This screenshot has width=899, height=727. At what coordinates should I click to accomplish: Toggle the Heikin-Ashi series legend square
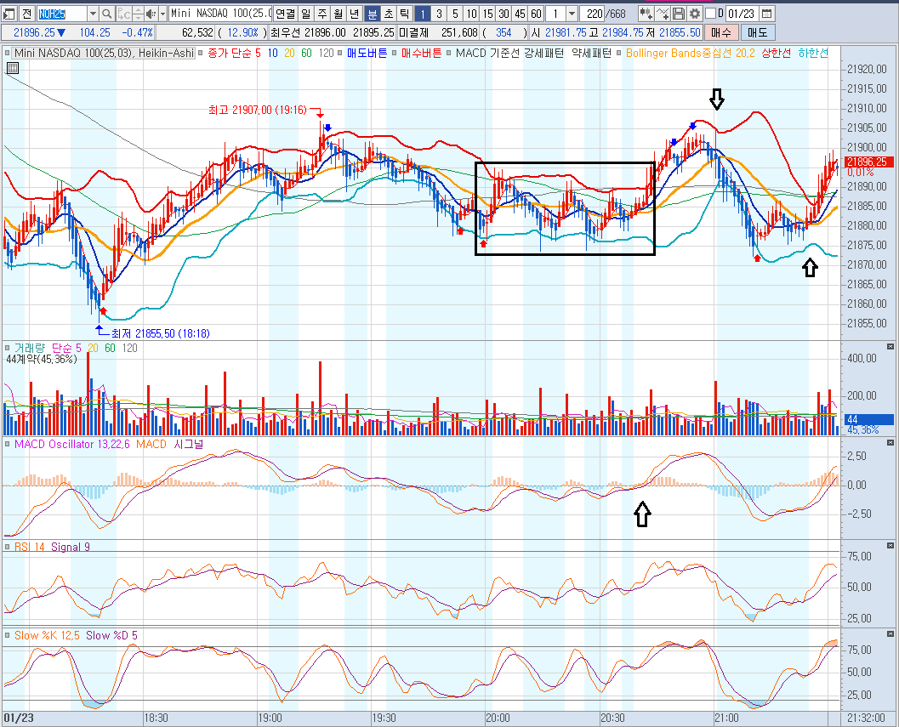(7, 54)
